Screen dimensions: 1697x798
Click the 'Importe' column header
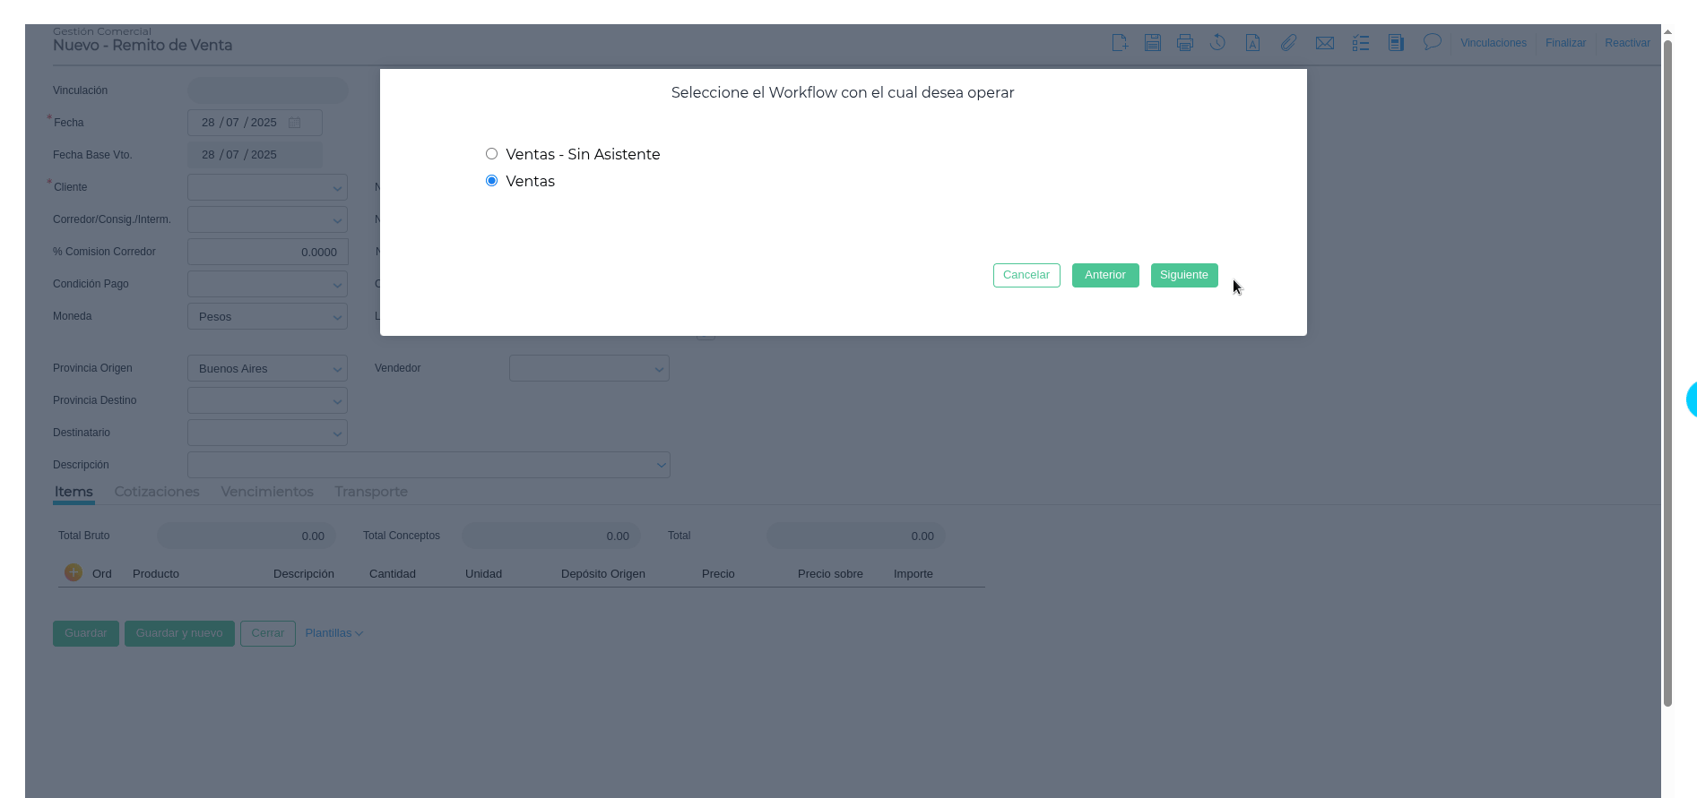913,574
